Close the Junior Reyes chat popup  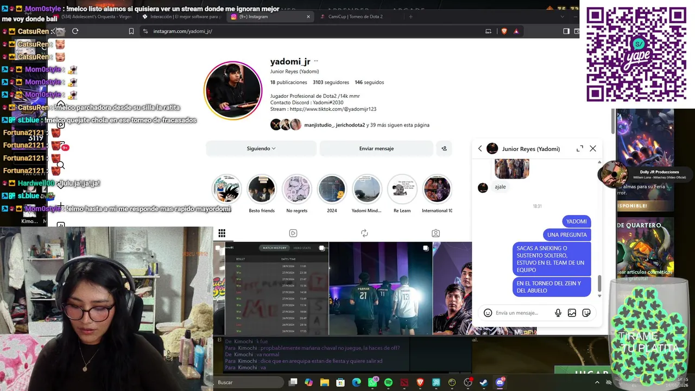[x=593, y=148]
